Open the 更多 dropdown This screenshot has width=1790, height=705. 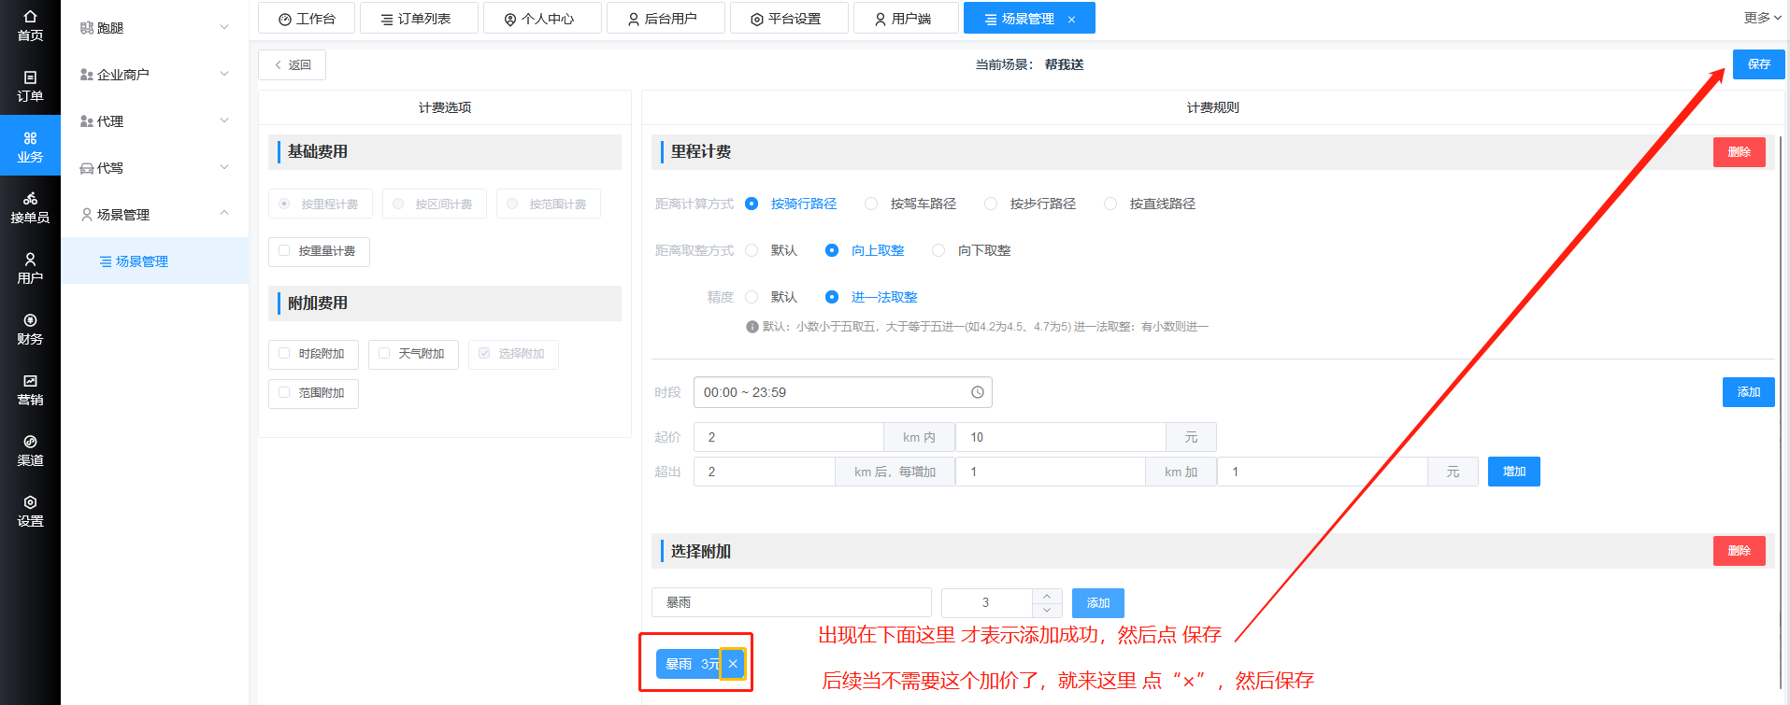click(x=1763, y=18)
